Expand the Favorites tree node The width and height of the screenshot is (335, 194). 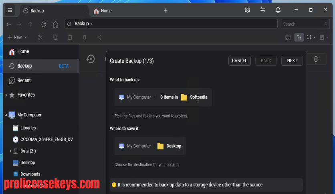click(6, 95)
